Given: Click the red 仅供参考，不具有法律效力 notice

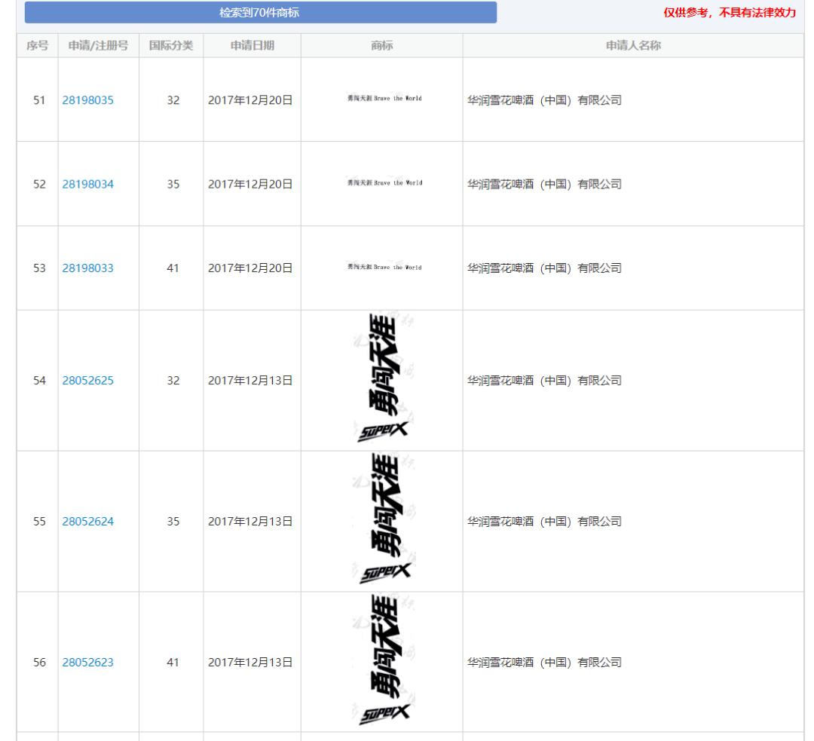Looking at the screenshot, I should [730, 13].
